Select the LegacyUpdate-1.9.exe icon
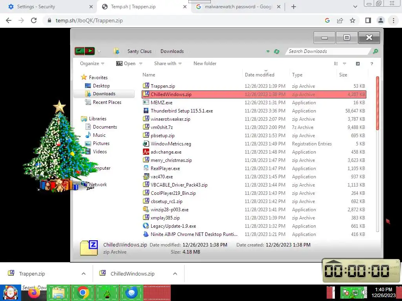402x301 pixels. pyautogui.click(x=146, y=226)
